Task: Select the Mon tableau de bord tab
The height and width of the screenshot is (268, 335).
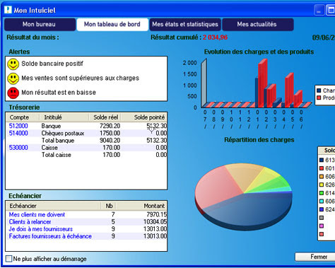Action: click(112, 25)
